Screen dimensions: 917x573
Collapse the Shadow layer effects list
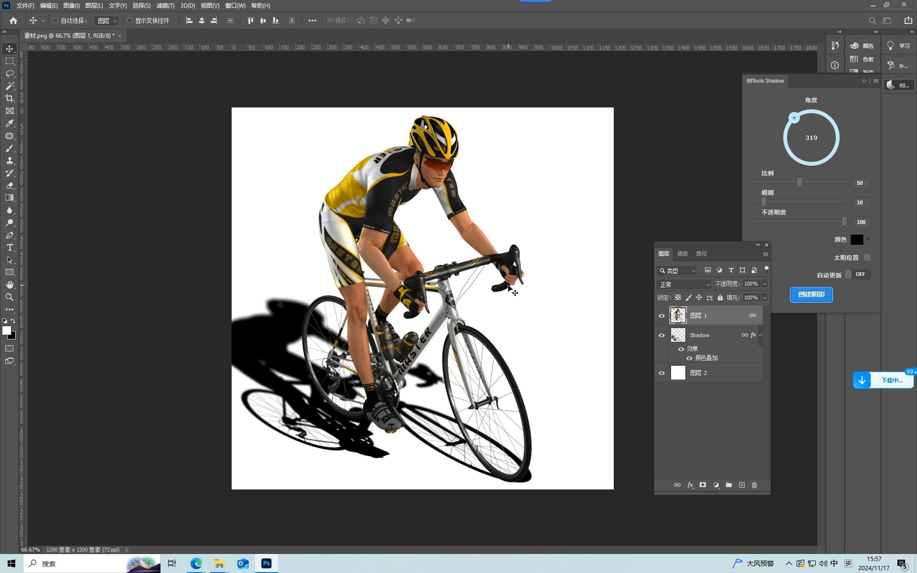point(761,335)
